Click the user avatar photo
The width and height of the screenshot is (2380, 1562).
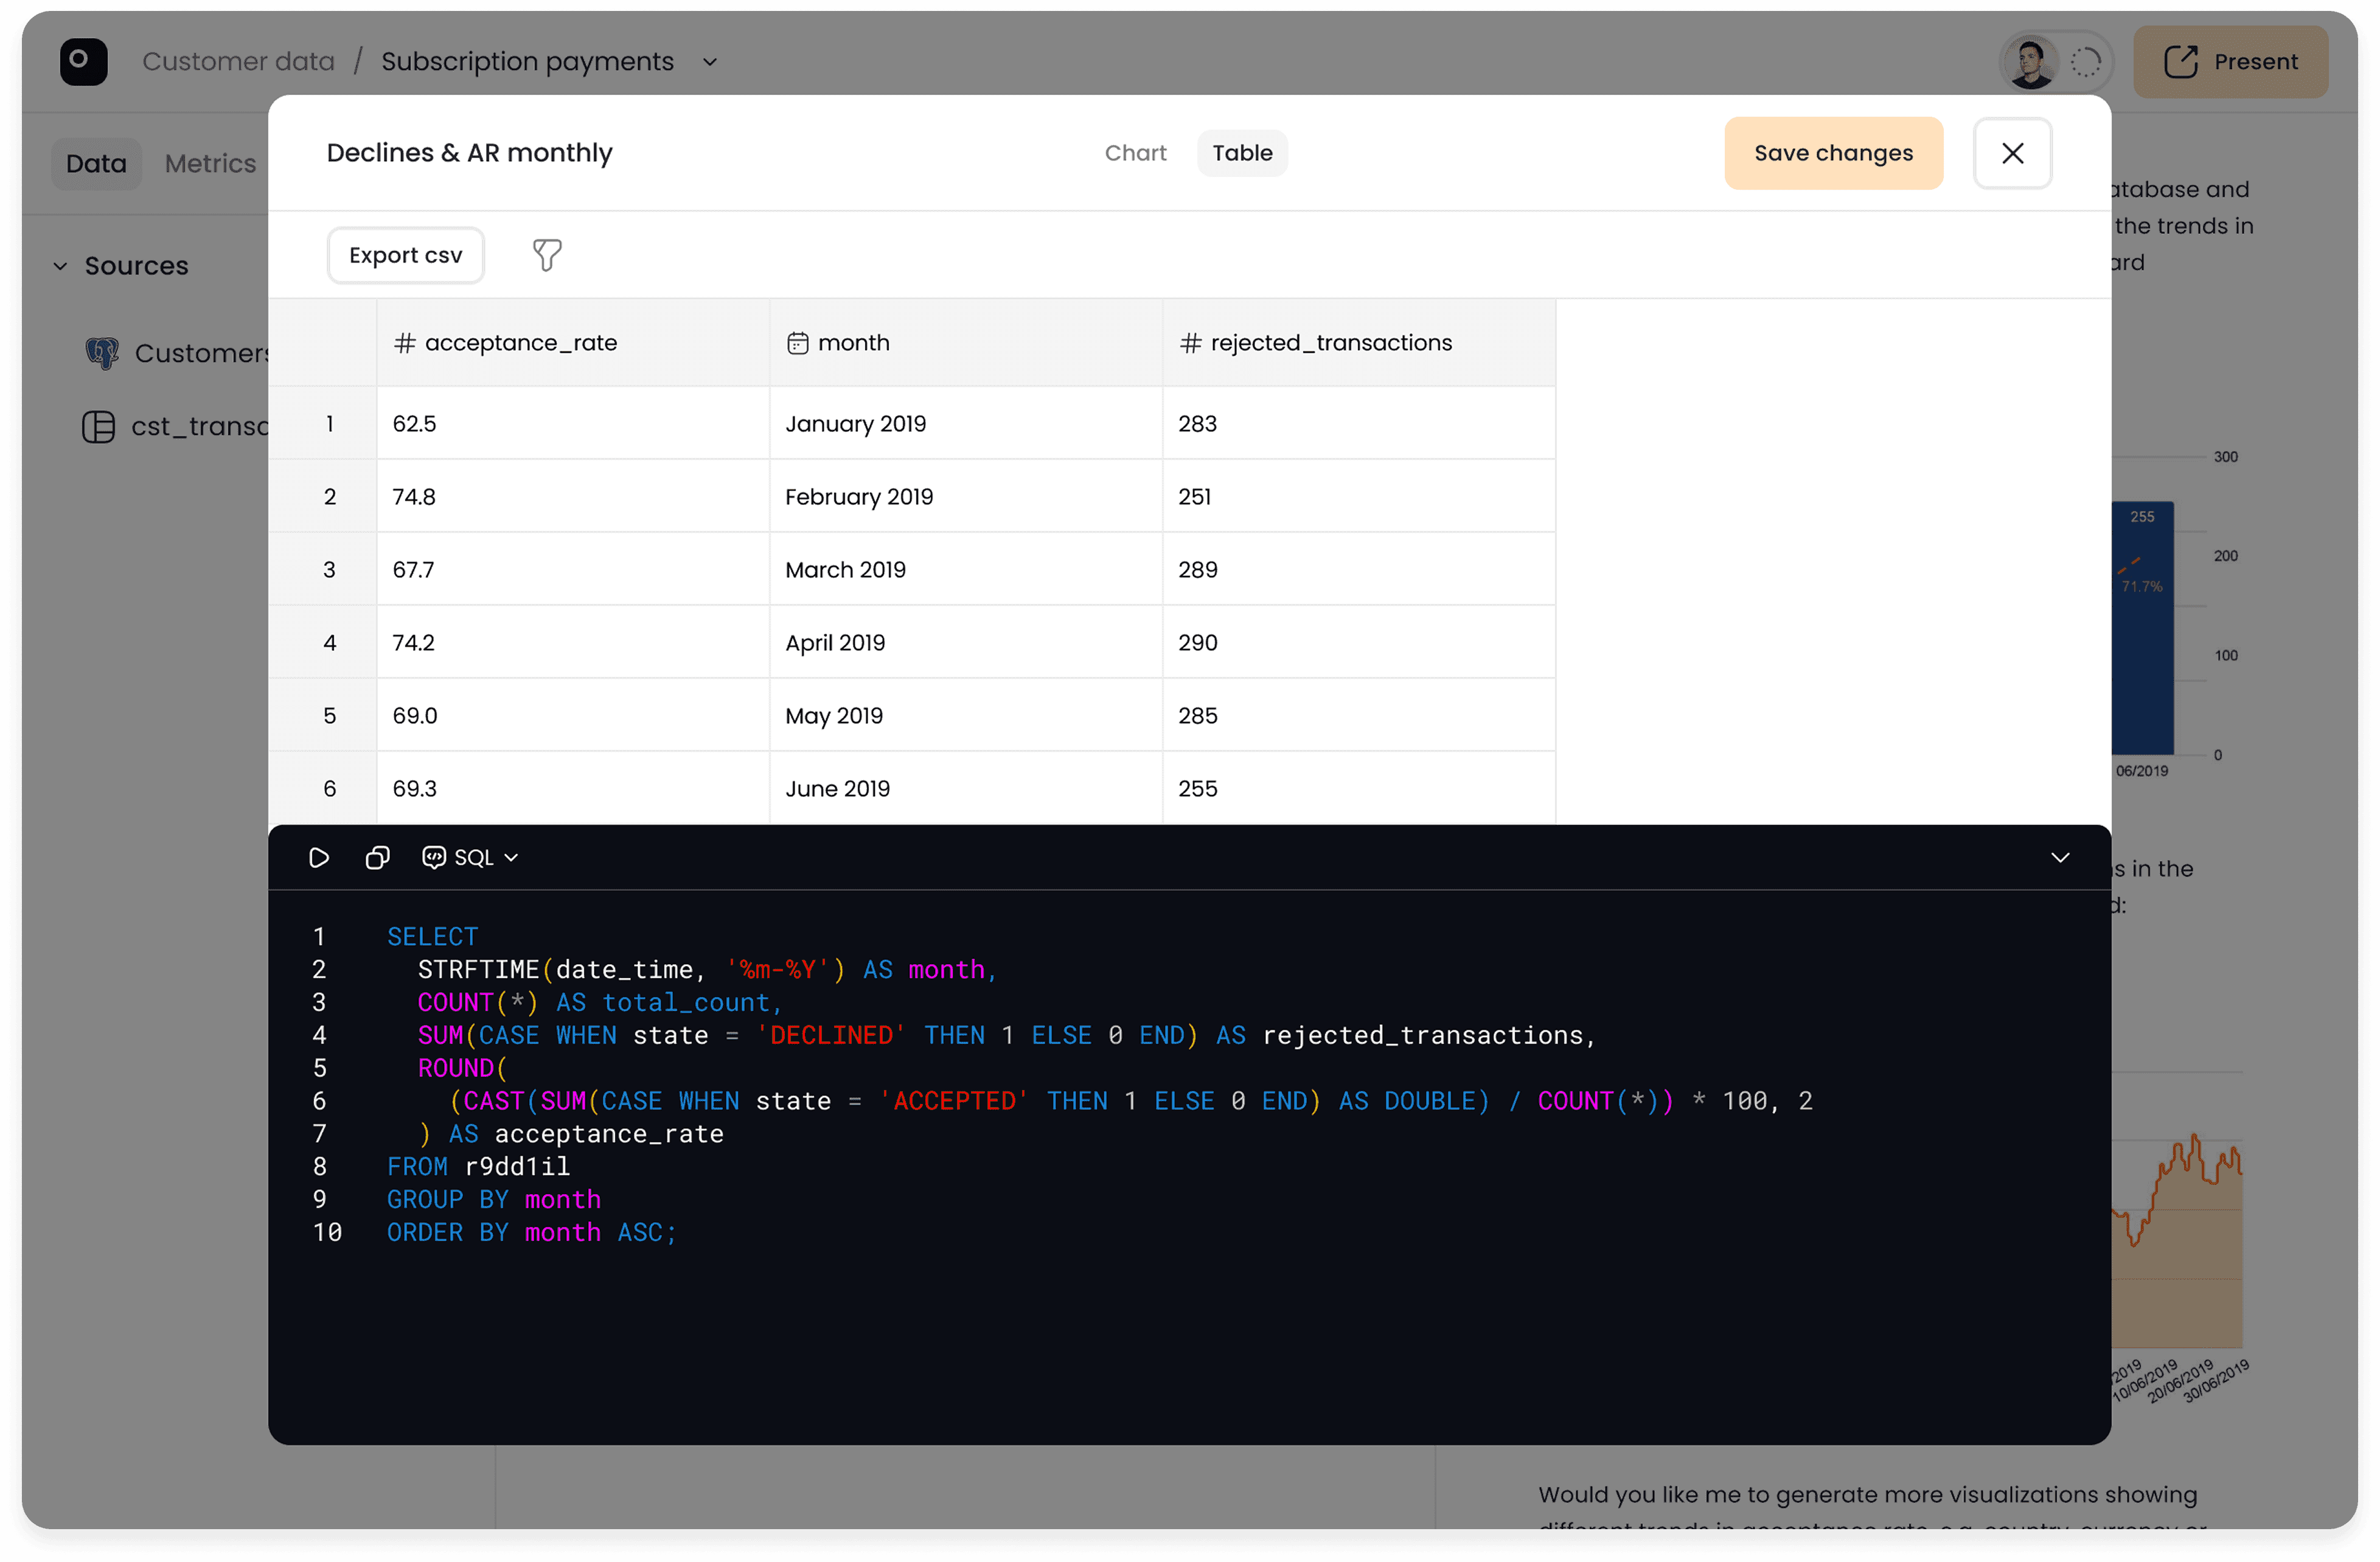(2030, 62)
